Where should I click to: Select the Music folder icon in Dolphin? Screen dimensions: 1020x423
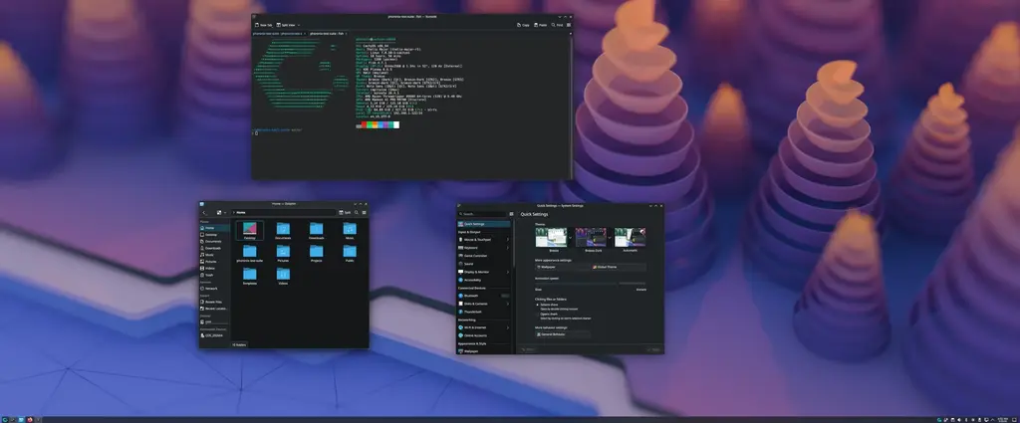(x=350, y=230)
